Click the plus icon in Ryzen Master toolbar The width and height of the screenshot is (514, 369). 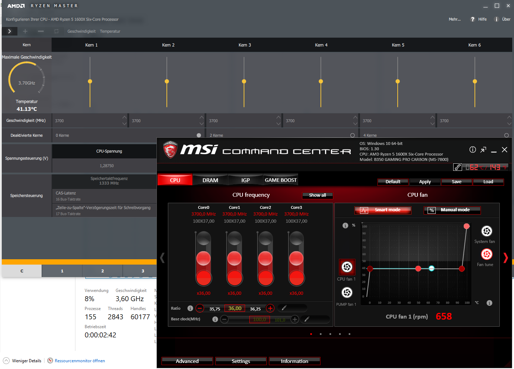(x=25, y=31)
